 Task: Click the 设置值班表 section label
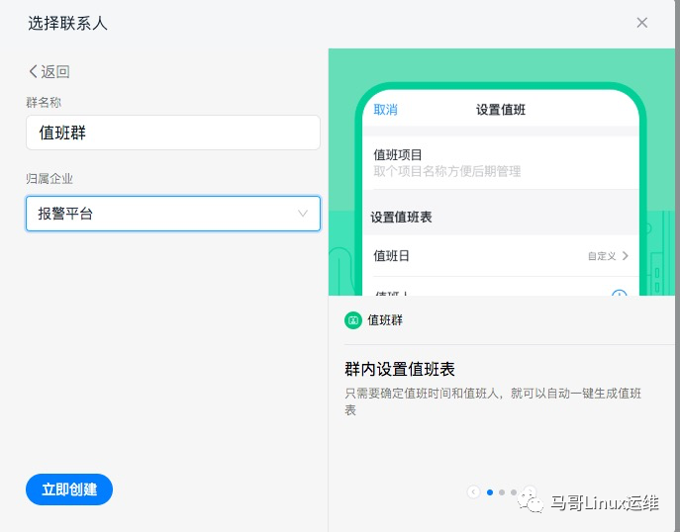[401, 217]
